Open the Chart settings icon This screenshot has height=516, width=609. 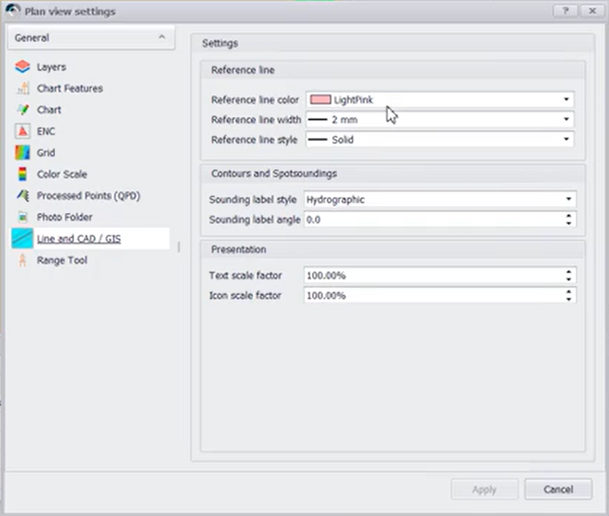point(23,110)
